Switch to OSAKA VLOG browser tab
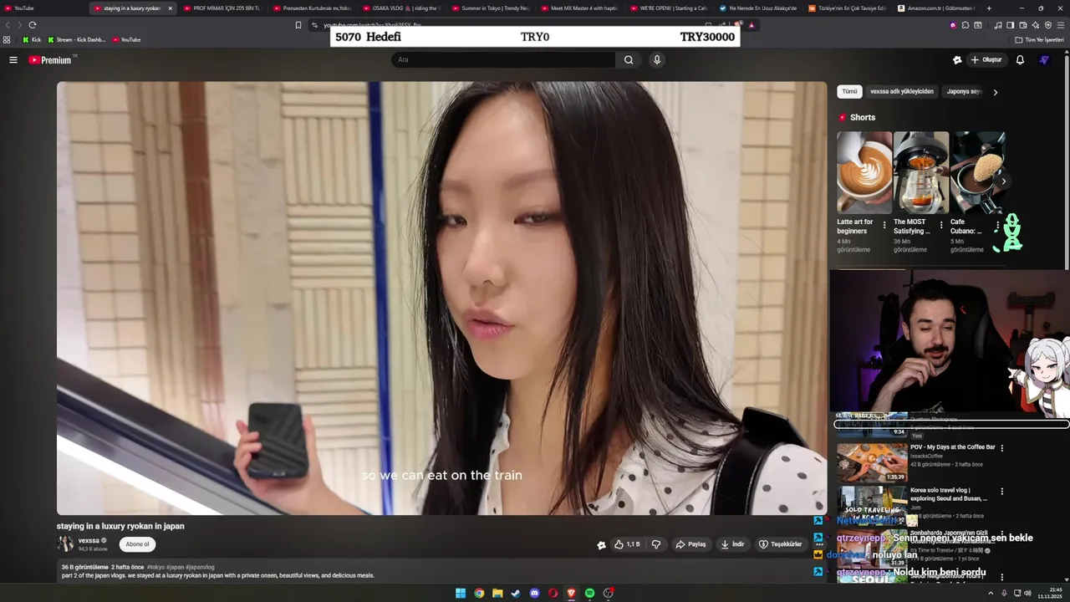This screenshot has width=1070, height=602. coord(400,8)
